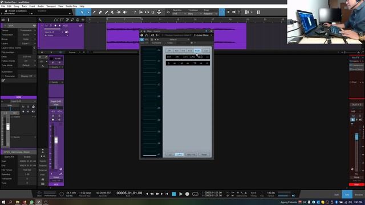Open the Group None dropdown
This screenshot has width=365, height=205.
click(x=27, y=39)
